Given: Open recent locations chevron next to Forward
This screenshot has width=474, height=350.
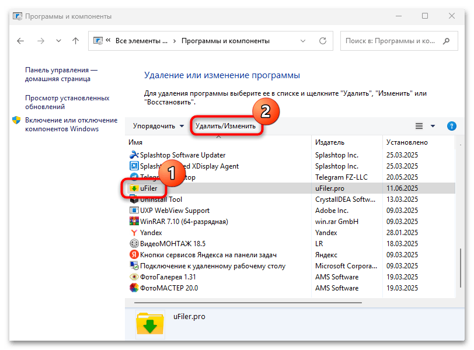Looking at the screenshot, I should click(x=58, y=41).
